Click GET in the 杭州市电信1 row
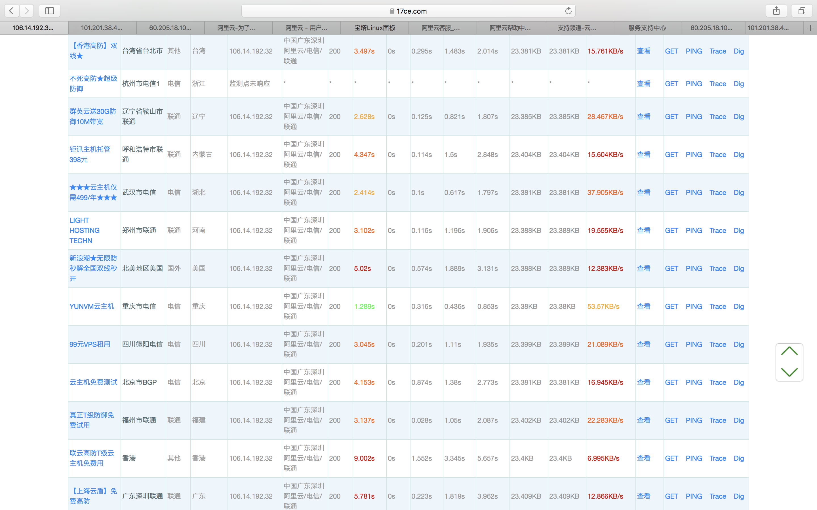This screenshot has height=510, width=817. click(x=671, y=84)
